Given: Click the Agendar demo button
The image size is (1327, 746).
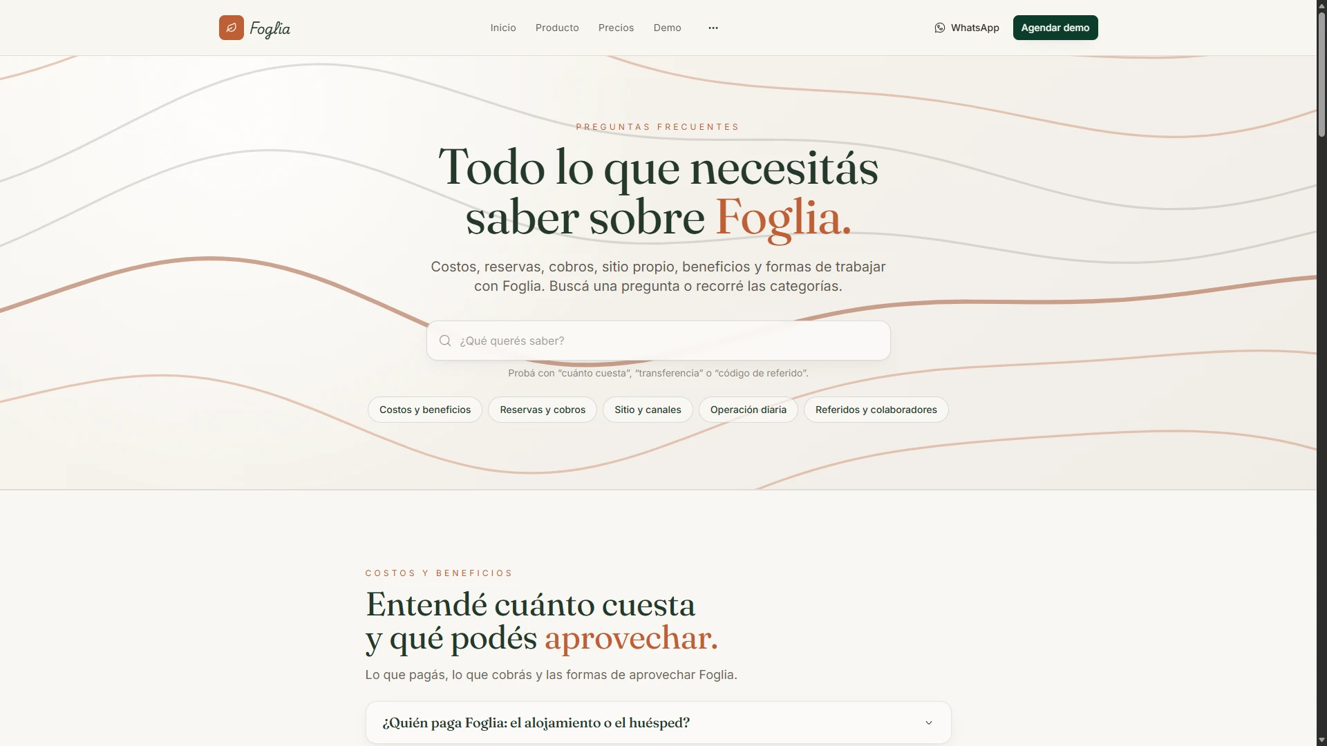Looking at the screenshot, I should click(1055, 28).
